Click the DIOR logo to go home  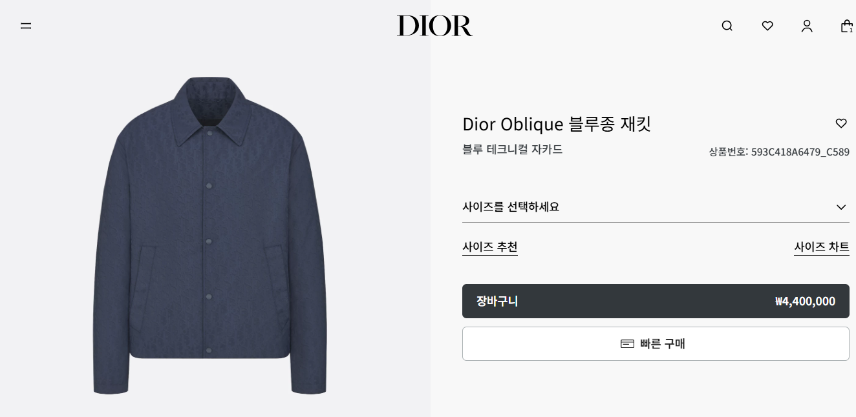434,26
